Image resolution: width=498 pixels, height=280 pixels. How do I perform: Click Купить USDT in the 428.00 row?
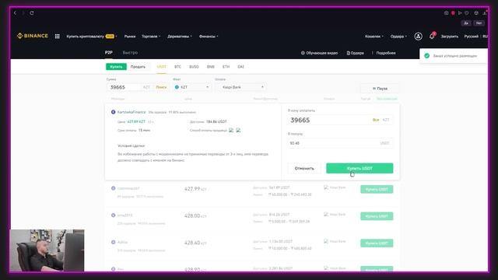coord(377,216)
